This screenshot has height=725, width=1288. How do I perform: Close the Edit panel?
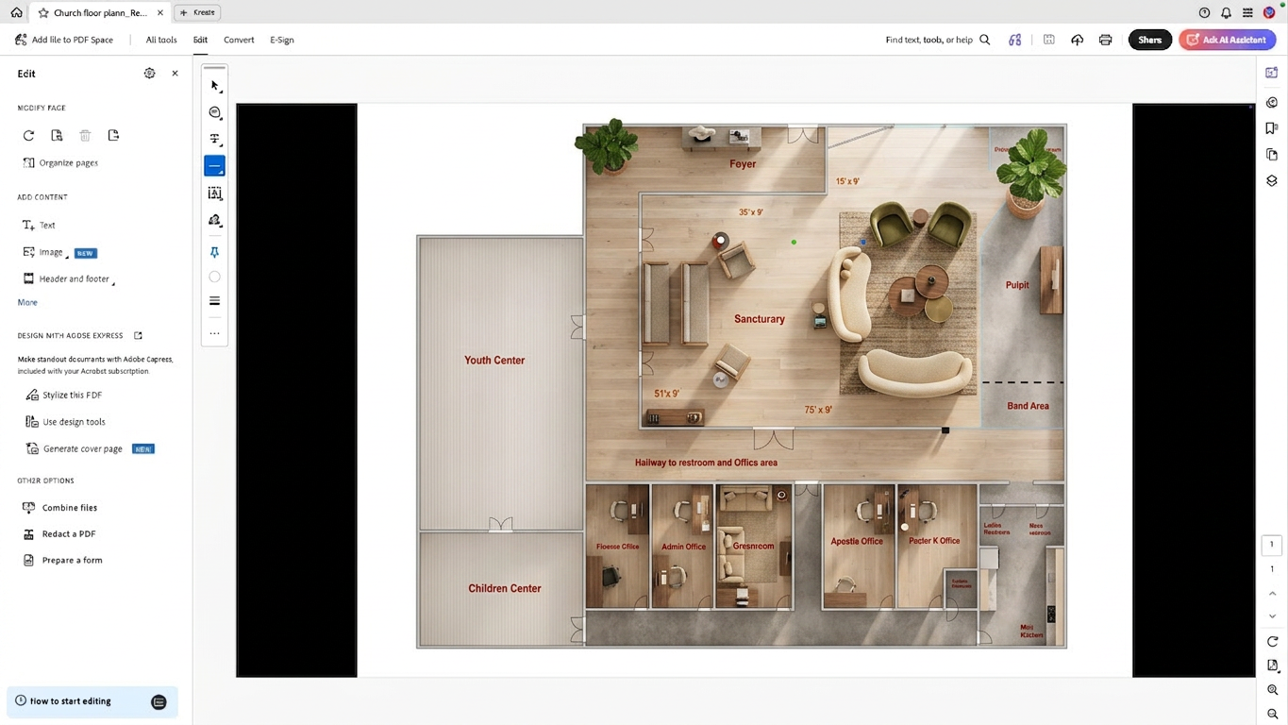tap(175, 73)
